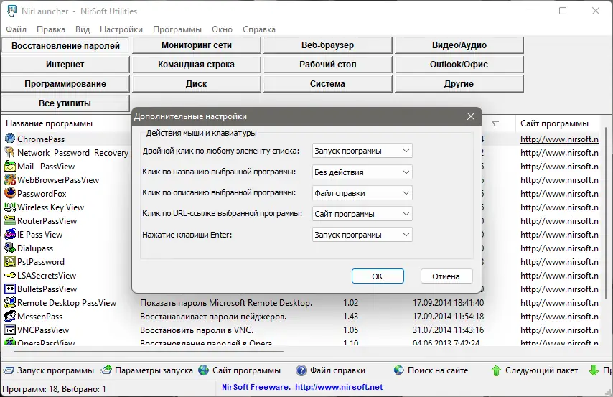Viewport: 613px width, 397px height.
Task: Switch to Система category
Action: 327,84
